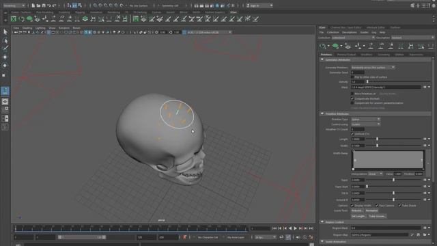Click the Density slider handle
Image resolution: width=437 pixels, height=246 pixels.
coord(367,82)
